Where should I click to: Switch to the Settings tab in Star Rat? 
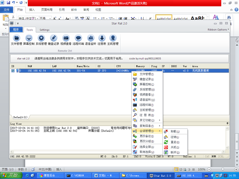click(x=44, y=30)
